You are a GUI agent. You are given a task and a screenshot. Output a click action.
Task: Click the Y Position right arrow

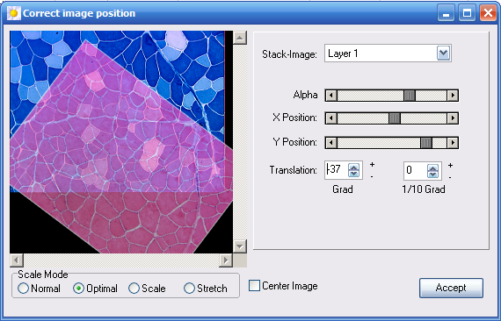pos(453,143)
